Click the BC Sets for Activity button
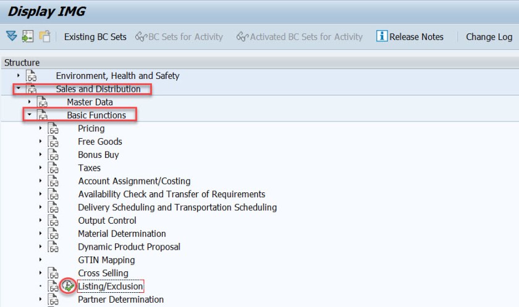519x307 pixels. 179,37
